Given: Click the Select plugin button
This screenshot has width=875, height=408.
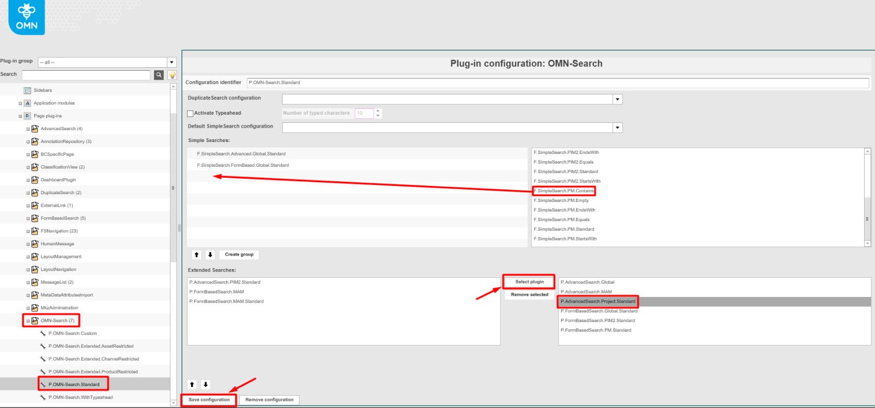Looking at the screenshot, I should [529, 282].
